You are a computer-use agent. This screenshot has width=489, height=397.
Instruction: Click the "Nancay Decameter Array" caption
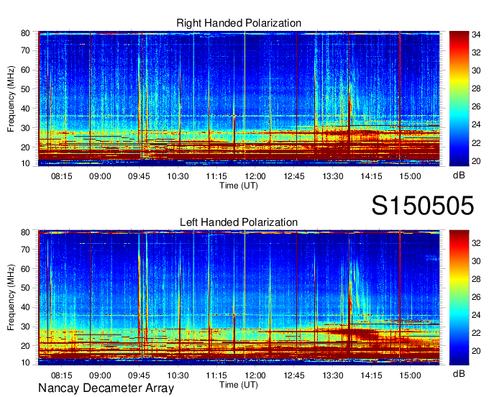click(x=106, y=388)
